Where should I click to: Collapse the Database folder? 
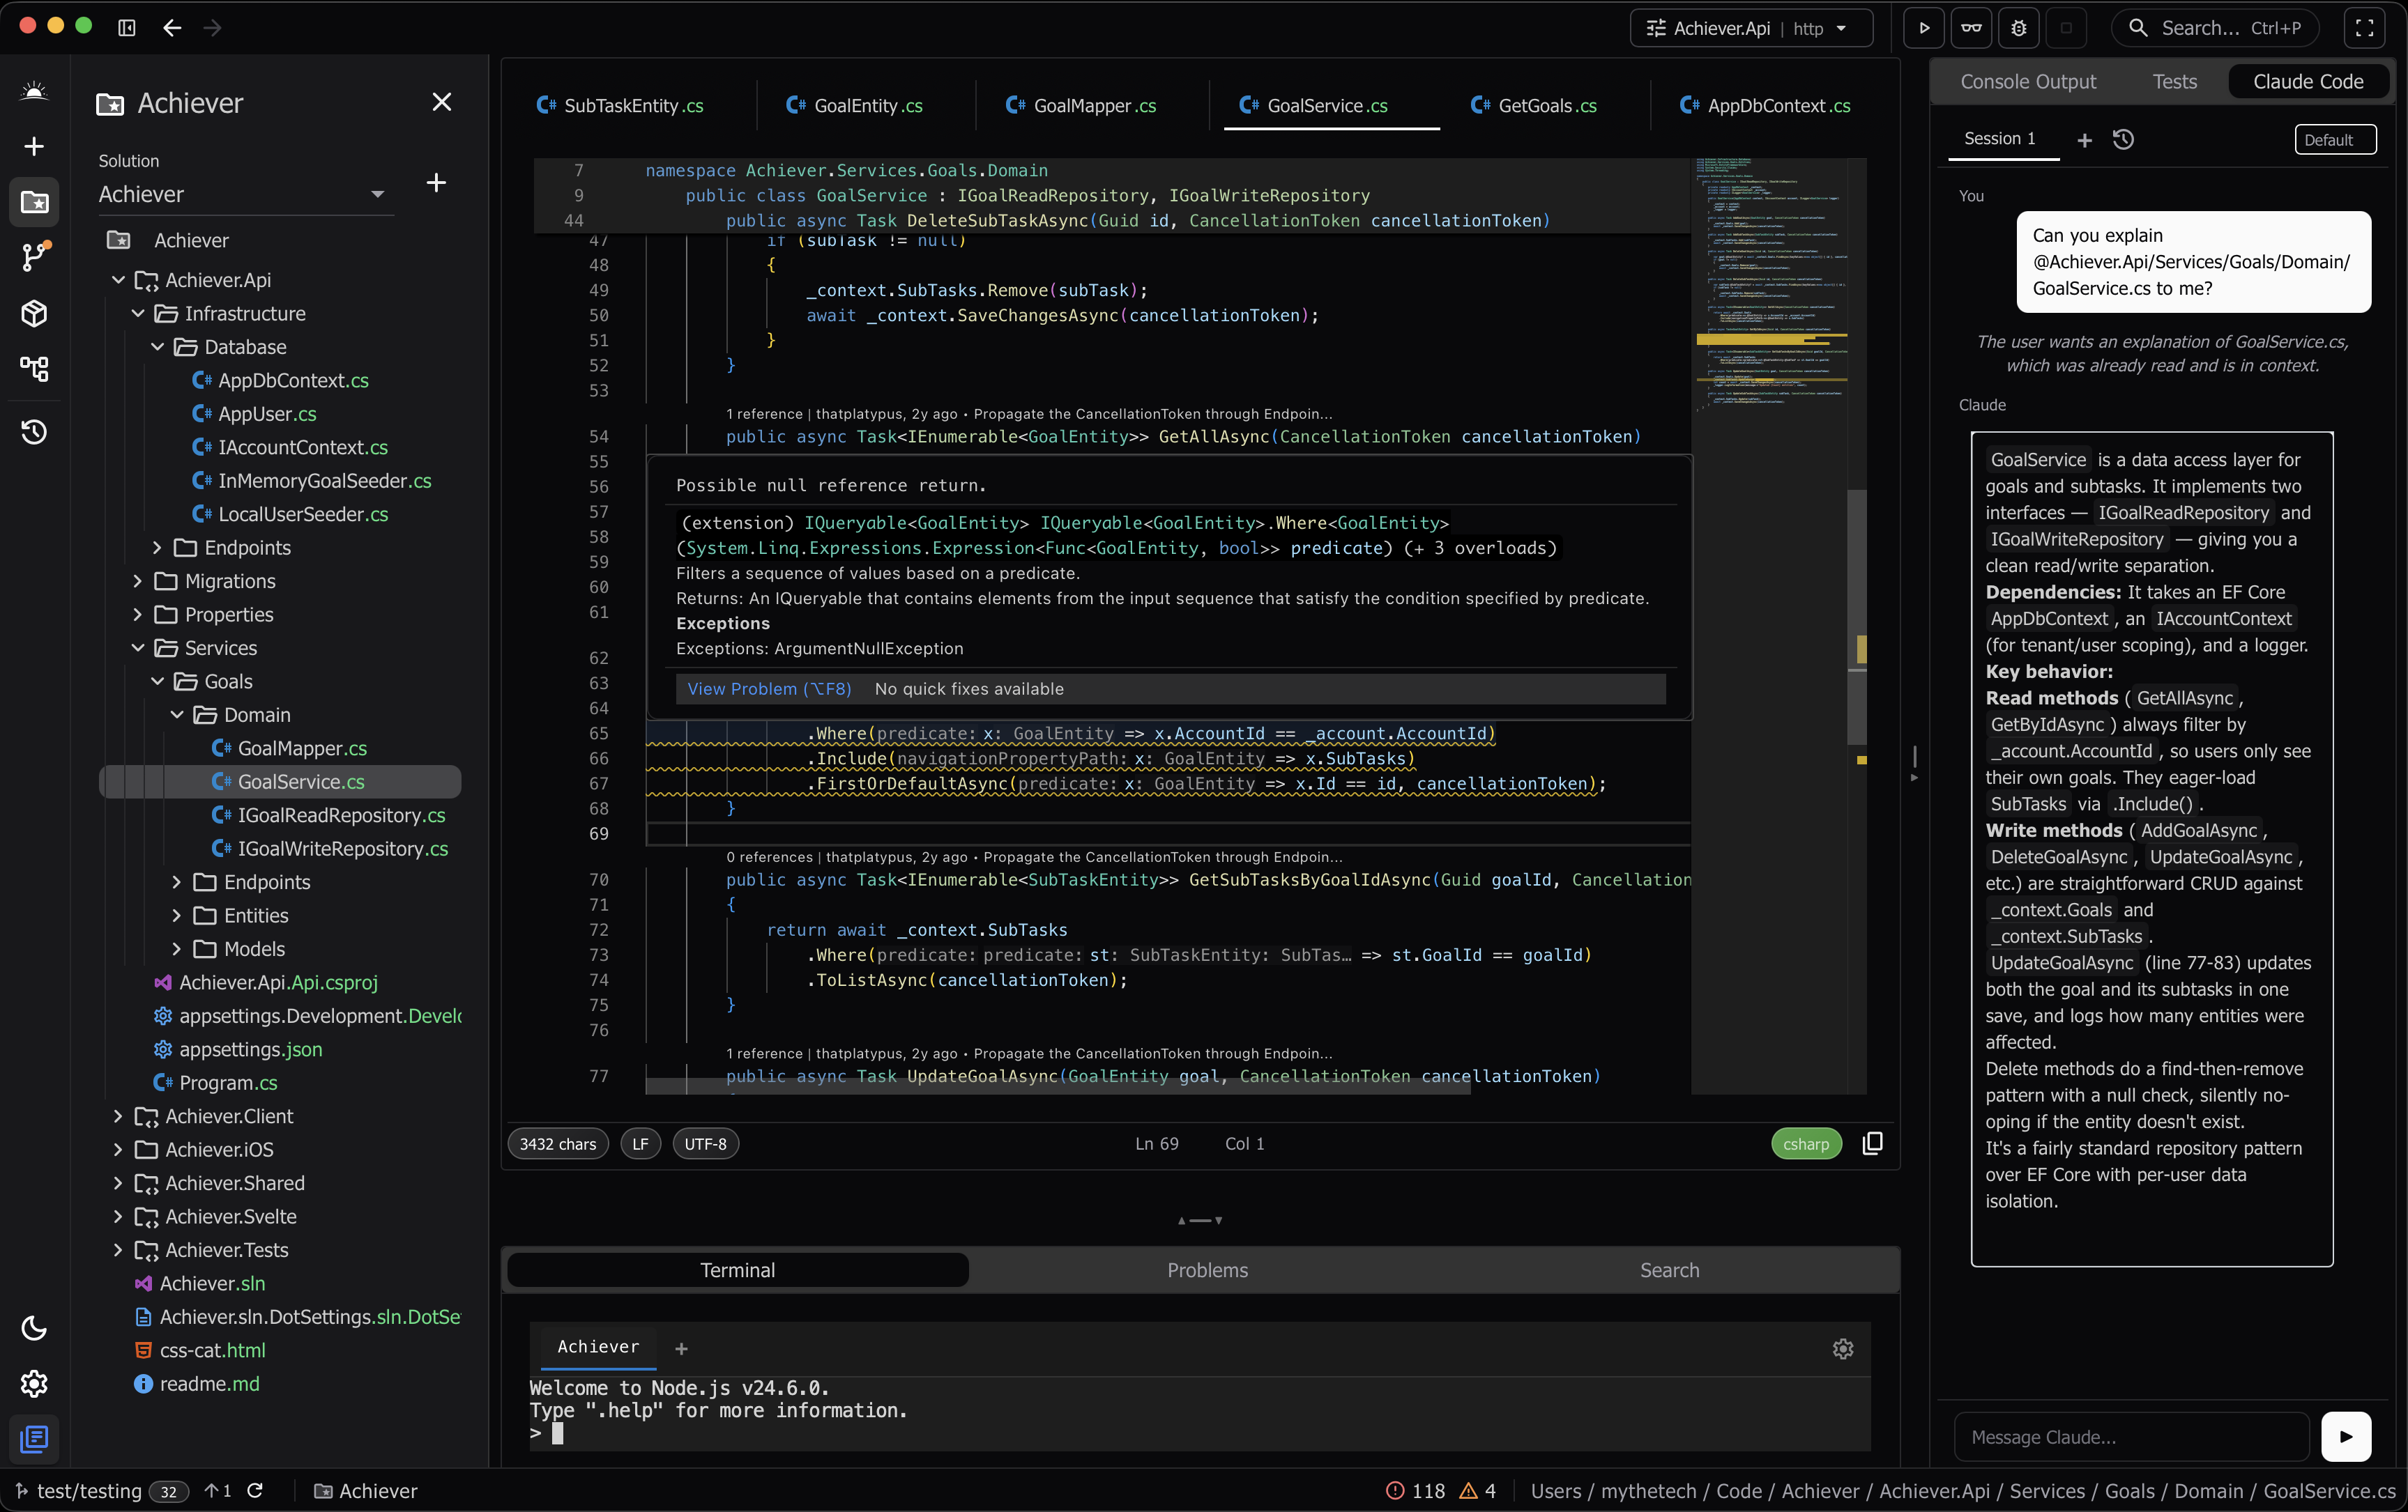pos(157,347)
